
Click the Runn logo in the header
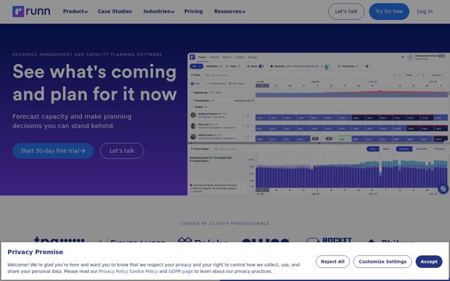(x=31, y=11)
